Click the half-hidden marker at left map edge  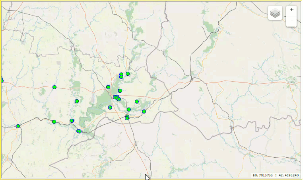[x=2, y=80]
